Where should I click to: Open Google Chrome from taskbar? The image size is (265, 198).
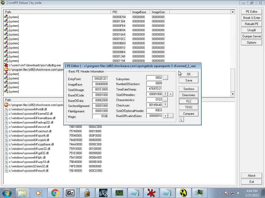(x=55, y=193)
